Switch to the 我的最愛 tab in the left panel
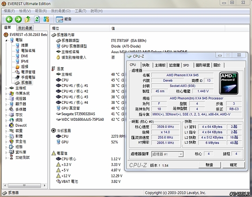Screen dimensions: 252x197 point(25,28)
